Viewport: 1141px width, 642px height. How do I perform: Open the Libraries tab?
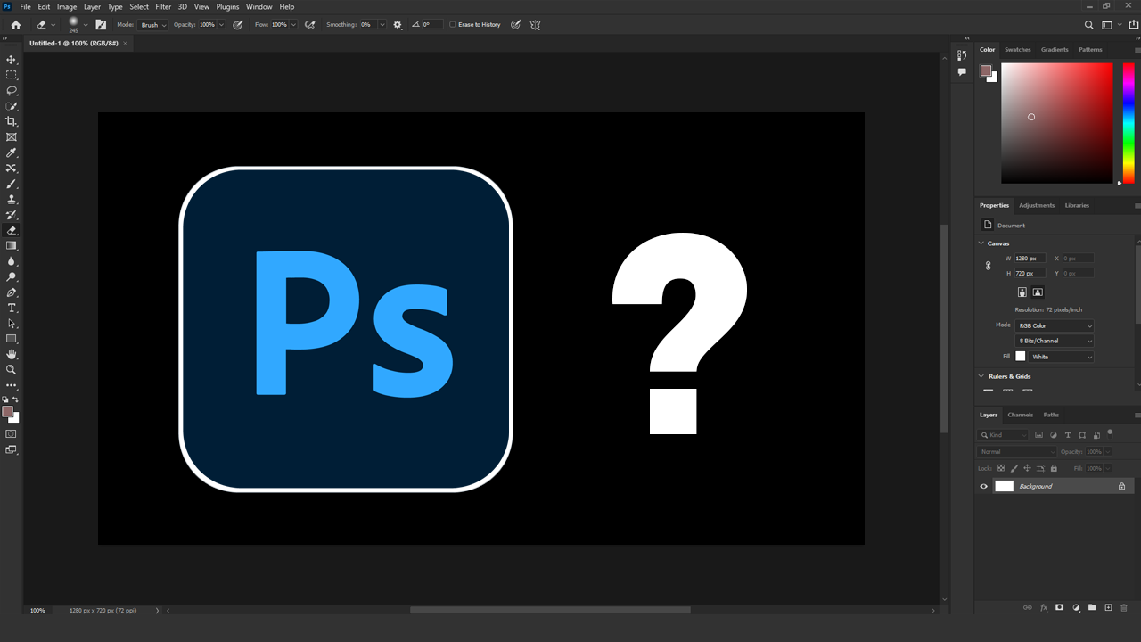tap(1077, 205)
